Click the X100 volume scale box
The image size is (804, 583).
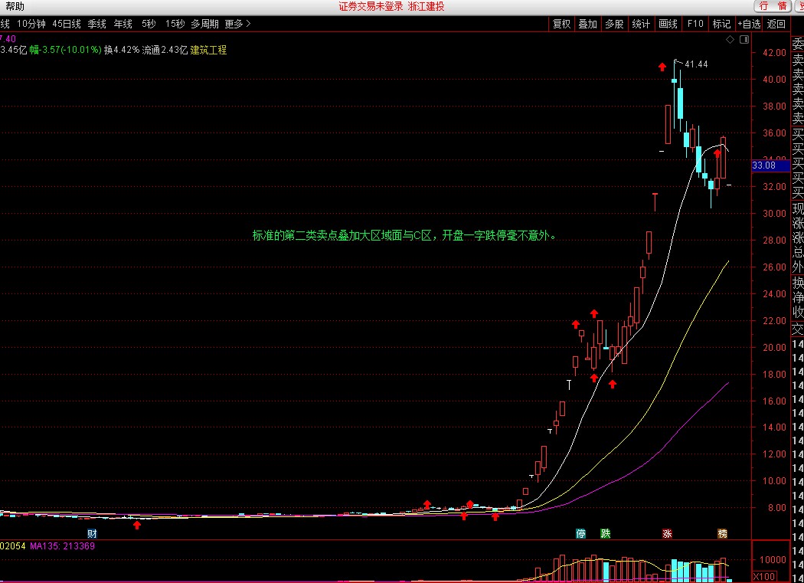coord(764,576)
